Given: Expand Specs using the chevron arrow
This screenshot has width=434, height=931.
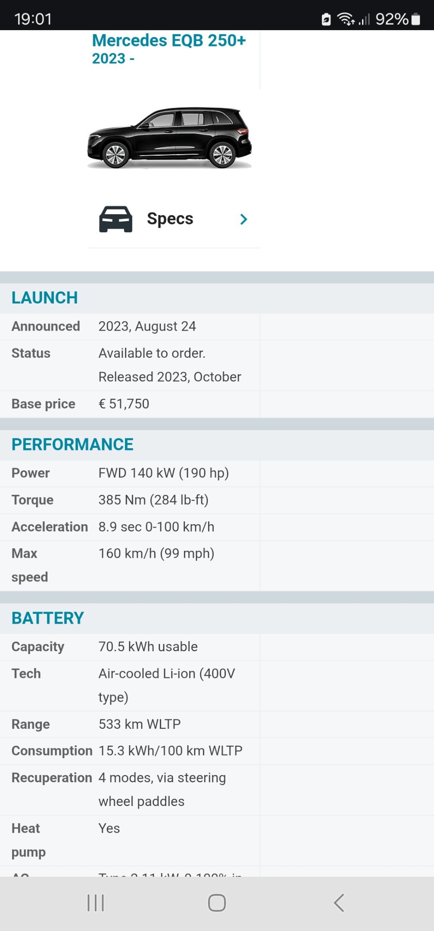Looking at the screenshot, I should pyautogui.click(x=244, y=219).
